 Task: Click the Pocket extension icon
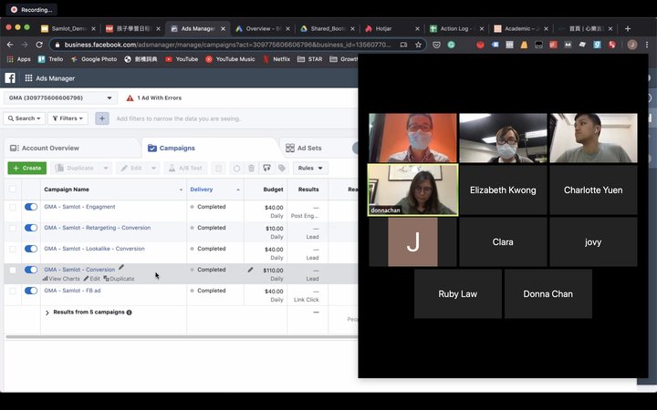pyautogui.click(x=436, y=45)
